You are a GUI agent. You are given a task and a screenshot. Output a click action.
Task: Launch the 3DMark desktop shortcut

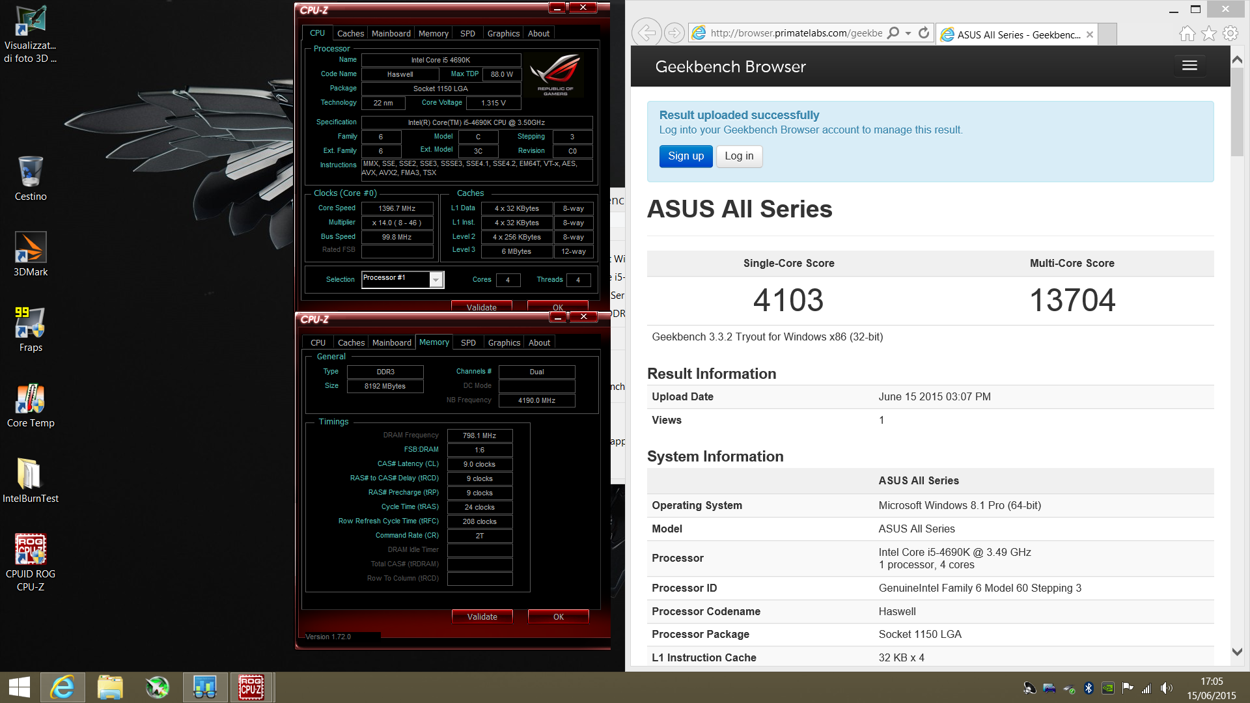pos(31,255)
